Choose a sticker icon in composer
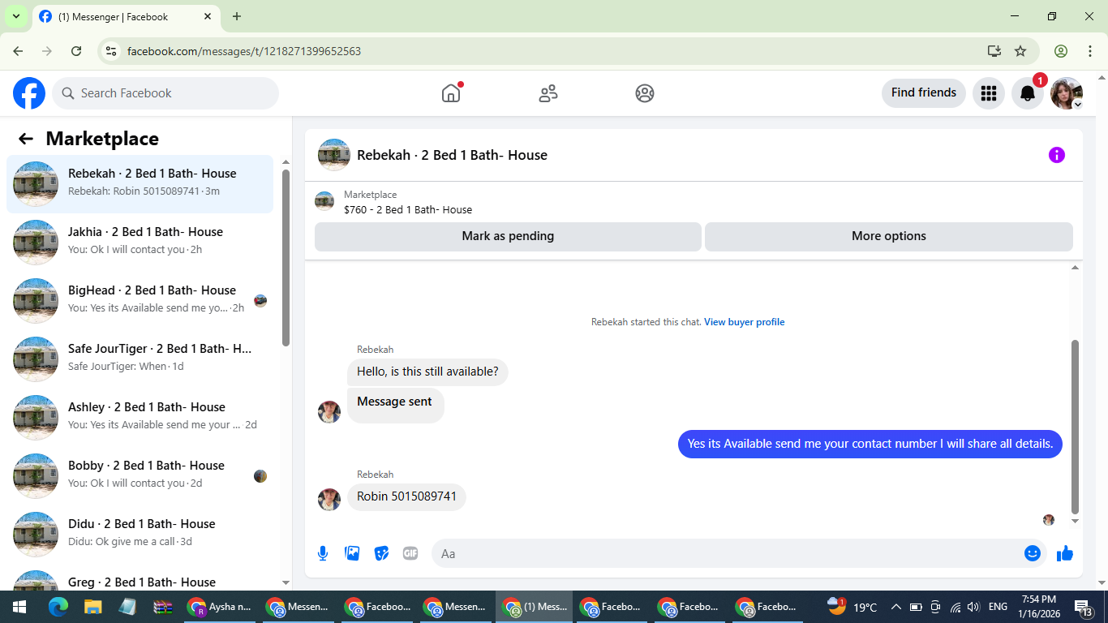Viewport: 1108px width, 623px height. point(381,553)
